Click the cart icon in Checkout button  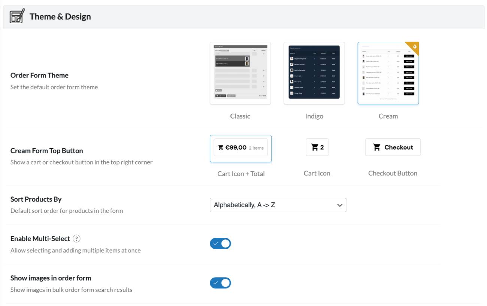377,147
